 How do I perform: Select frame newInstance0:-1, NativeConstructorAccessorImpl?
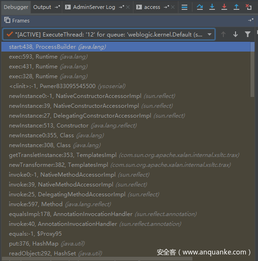[x=125, y=96]
